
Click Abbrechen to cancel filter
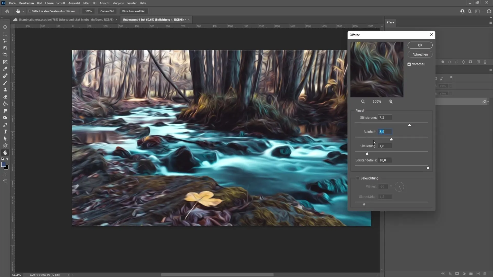420,54
